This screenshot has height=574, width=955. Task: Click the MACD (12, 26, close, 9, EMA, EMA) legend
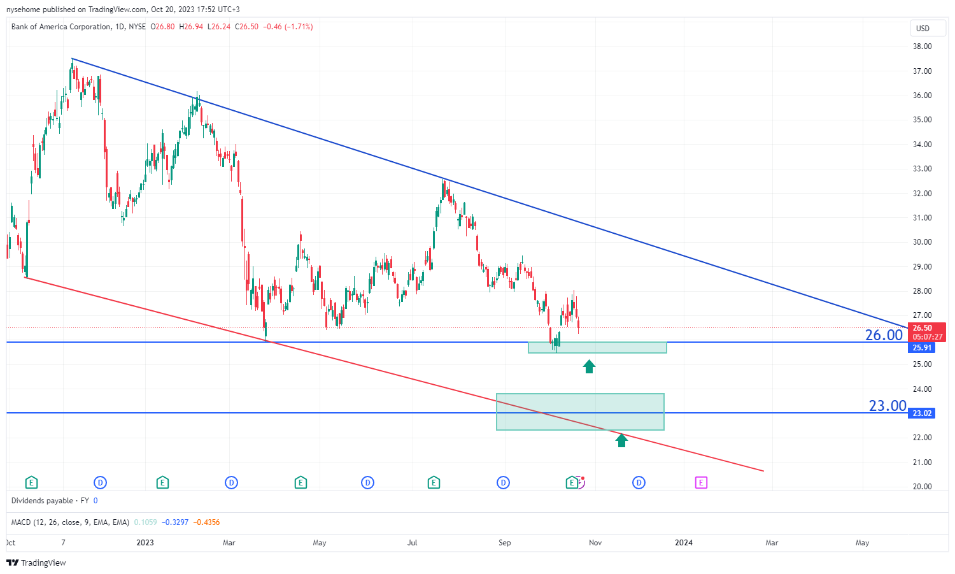70,522
